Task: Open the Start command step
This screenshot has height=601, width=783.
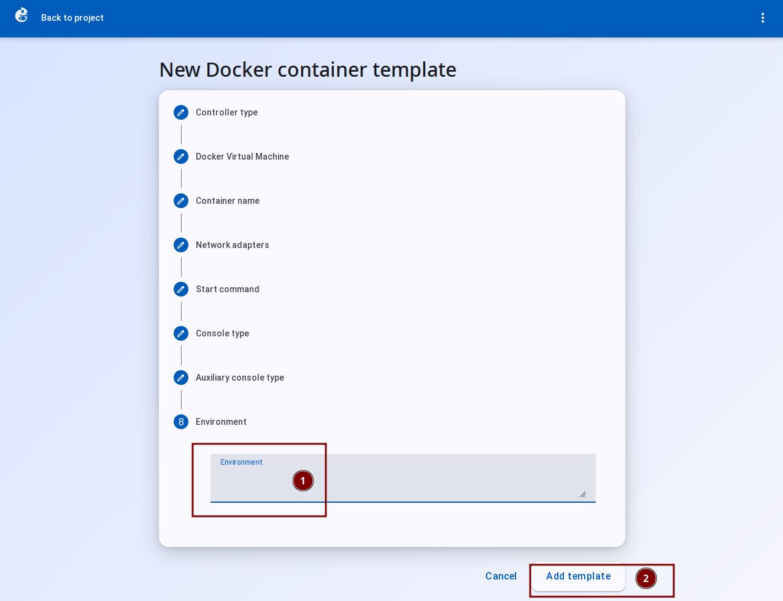Action: pyautogui.click(x=228, y=289)
